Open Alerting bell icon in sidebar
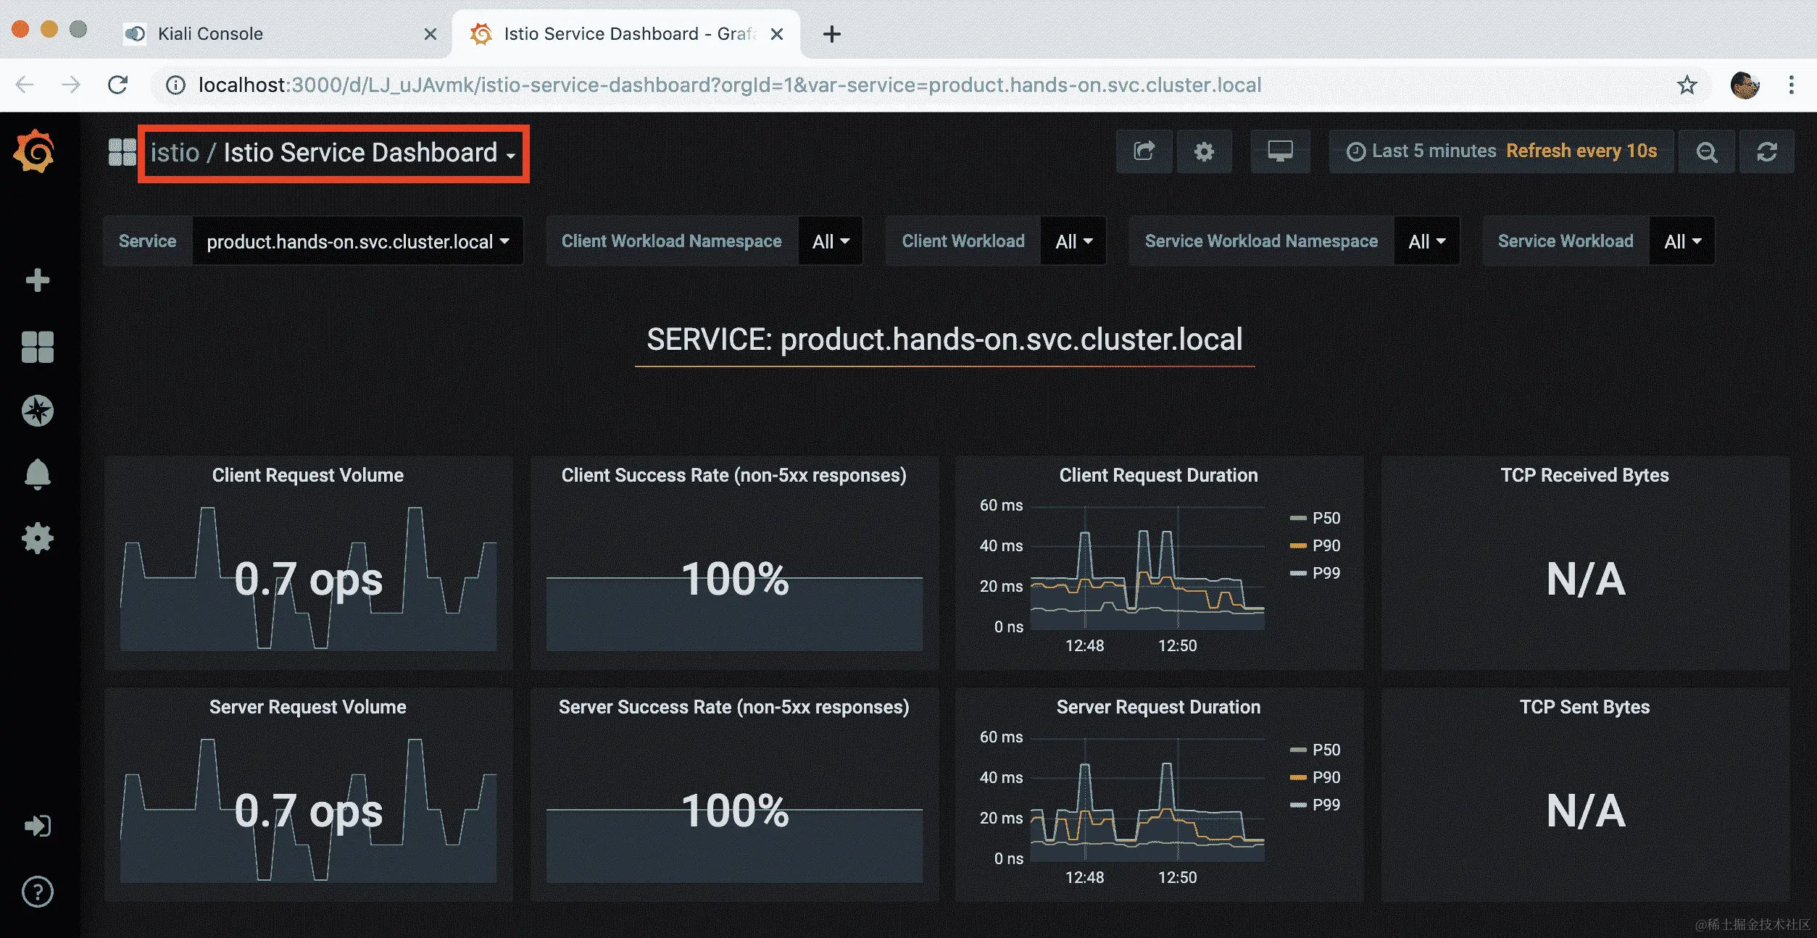The width and height of the screenshot is (1817, 938). tap(37, 474)
